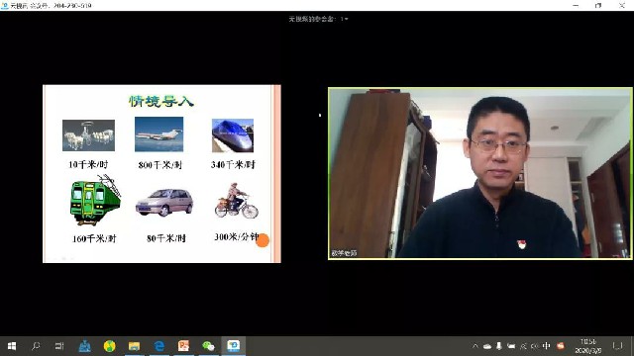Image resolution: width=634 pixels, height=356 pixels.
Task: Show hidden system tray icons chevron
Action: click(475, 346)
